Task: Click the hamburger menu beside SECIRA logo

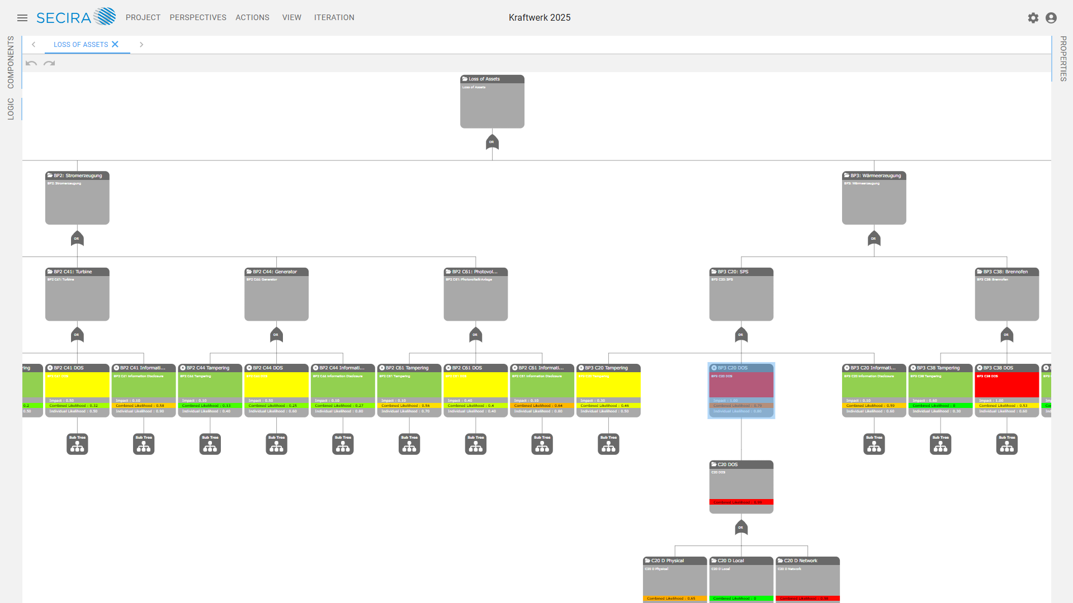Action: [22, 17]
